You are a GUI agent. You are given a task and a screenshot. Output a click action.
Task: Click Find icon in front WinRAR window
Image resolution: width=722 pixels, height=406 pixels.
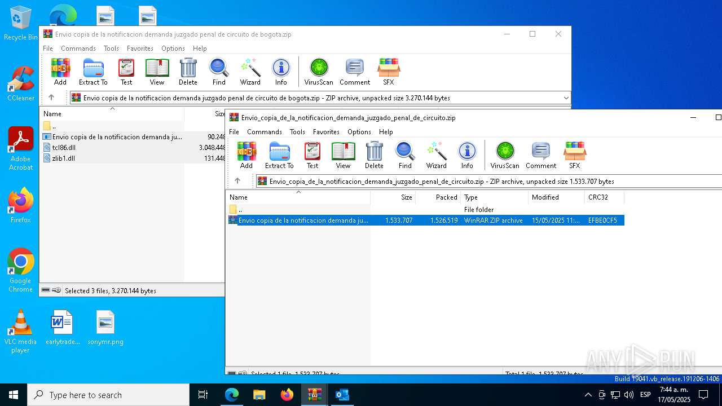point(405,155)
